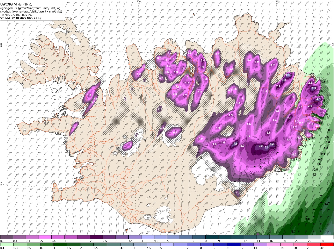334x250 pixels.
Task: Pick the pale green 0.1 swatch in lower legend
Action: [x=7, y=244]
